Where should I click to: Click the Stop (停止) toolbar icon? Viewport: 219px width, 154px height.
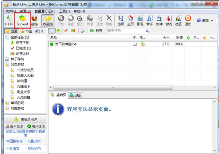pyautogui.click(x=71, y=20)
